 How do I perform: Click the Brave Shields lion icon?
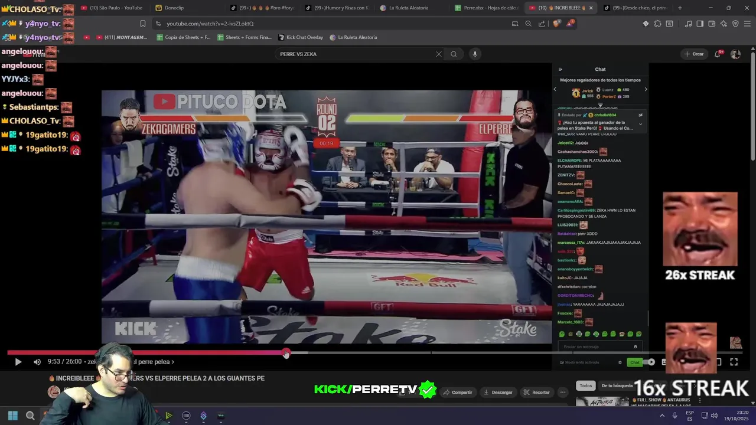pos(556,24)
